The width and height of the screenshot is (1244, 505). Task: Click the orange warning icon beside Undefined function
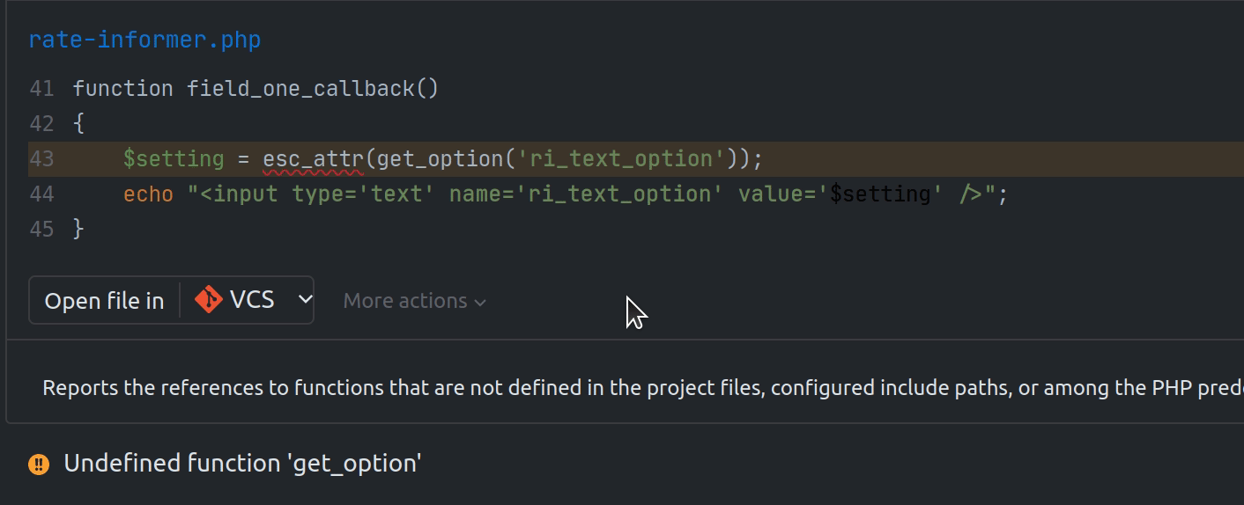click(x=39, y=464)
